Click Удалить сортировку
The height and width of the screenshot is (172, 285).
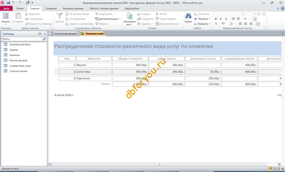click(x=79, y=24)
